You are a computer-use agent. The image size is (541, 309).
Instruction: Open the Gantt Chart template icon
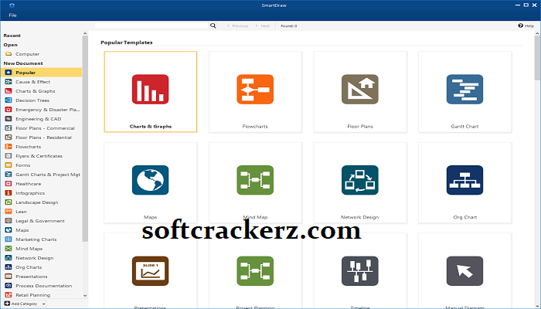pyautogui.click(x=464, y=89)
